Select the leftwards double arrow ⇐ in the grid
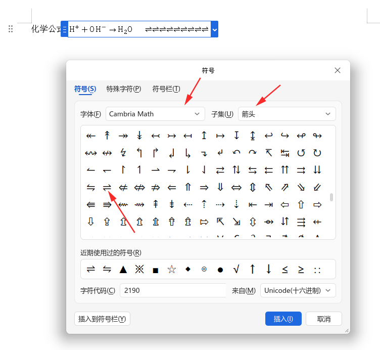This screenshot has height=350, width=380. 172,187
